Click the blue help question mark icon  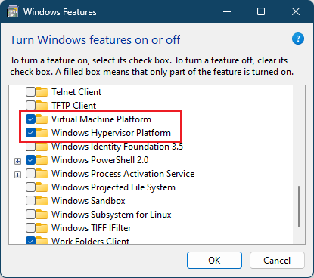pos(298,39)
